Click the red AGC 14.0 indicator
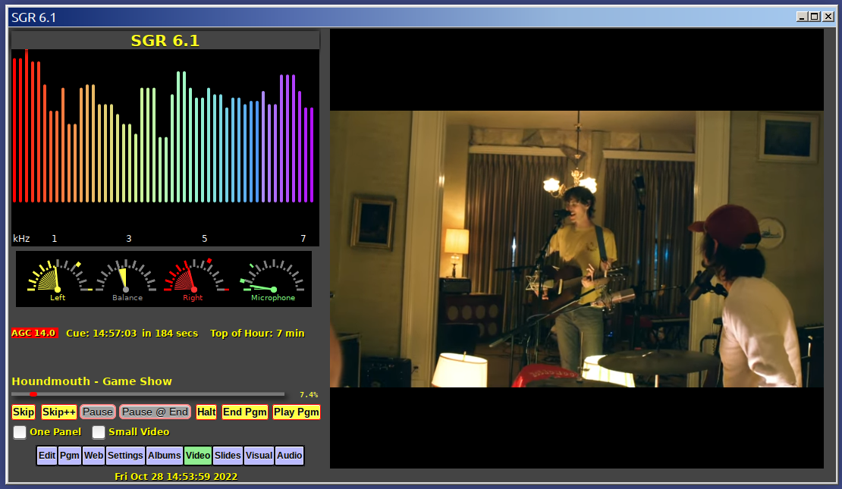The width and height of the screenshot is (842, 489). point(34,334)
